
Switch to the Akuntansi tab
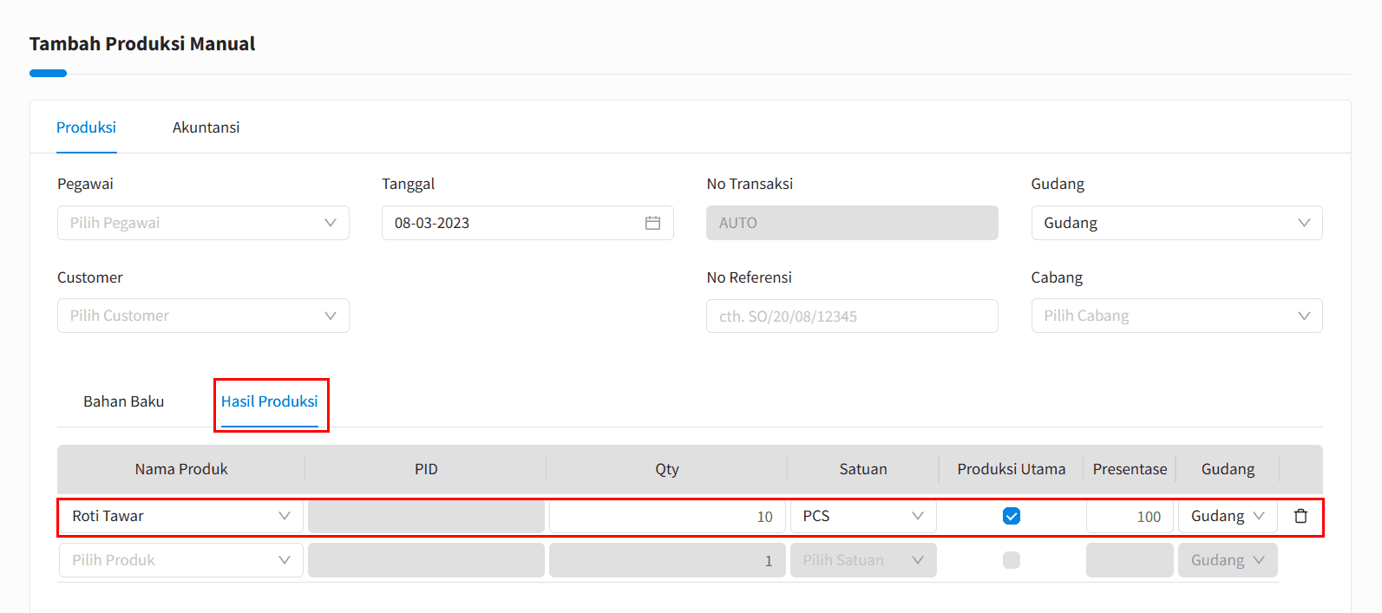pyautogui.click(x=206, y=127)
